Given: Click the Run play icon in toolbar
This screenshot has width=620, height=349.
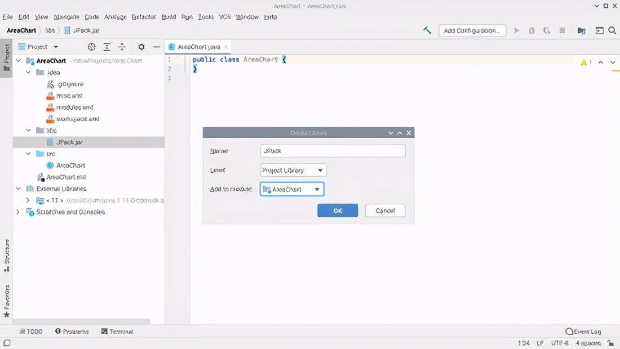Looking at the screenshot, I should point(516,30).
